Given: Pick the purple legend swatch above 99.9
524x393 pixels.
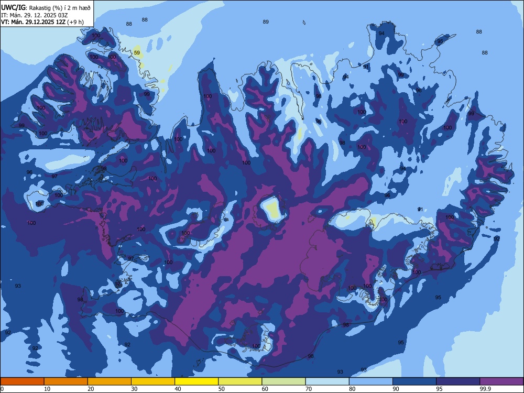Looking at the screenshot, I should (x=501, y=381).
